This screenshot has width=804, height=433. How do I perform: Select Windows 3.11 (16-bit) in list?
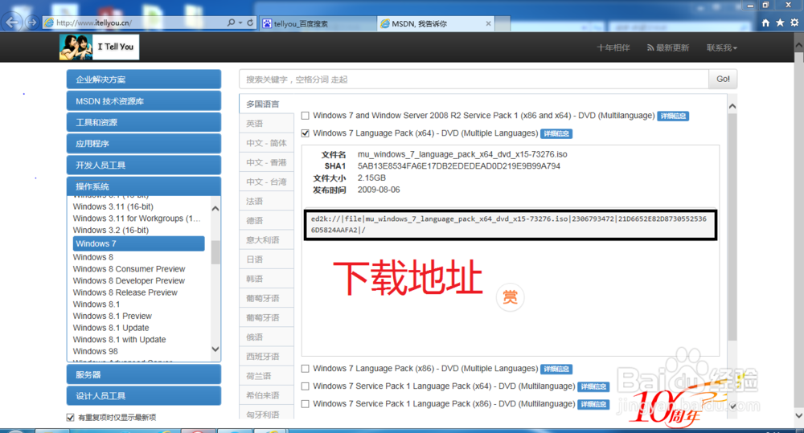pos(113,206)
